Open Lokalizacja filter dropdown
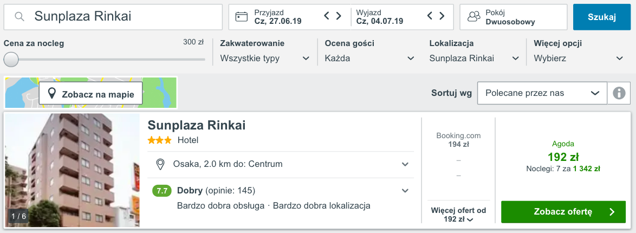 point(475,58)
